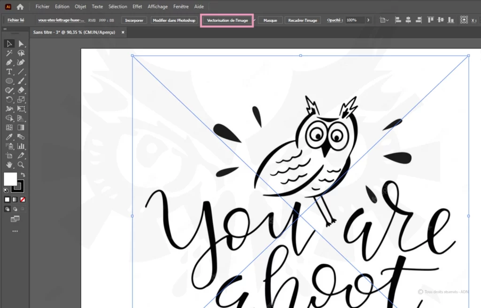This screenshot has width=481, height=308.
Task: Collapse the tools panel double arrow
Action: (5, 29)
